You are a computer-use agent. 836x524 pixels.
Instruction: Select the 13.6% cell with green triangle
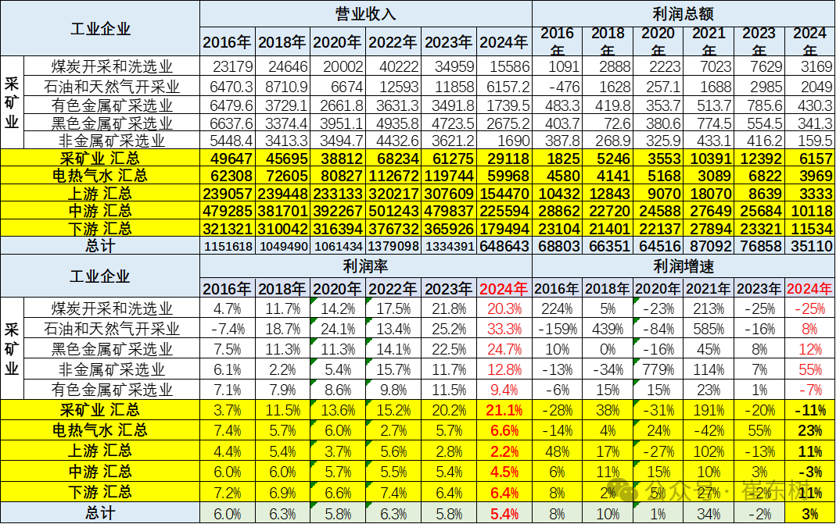pyautogui.click(x=338, y=410)
